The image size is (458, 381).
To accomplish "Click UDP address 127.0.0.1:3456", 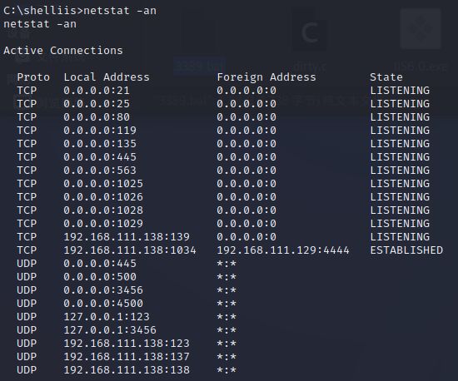I will tap(110, 330).
